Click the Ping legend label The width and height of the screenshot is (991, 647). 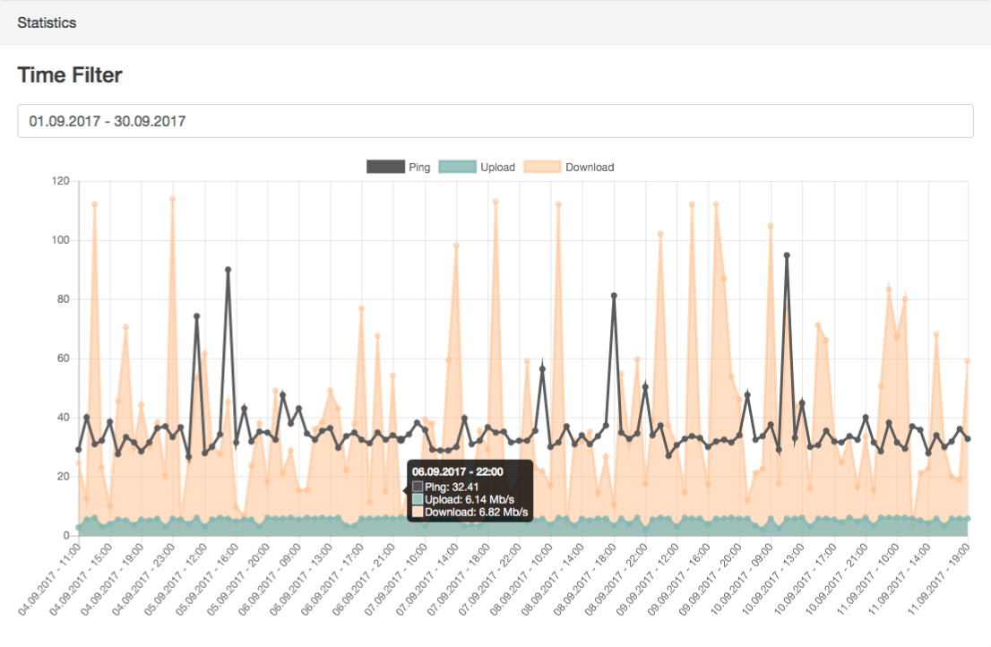(419, 167)
